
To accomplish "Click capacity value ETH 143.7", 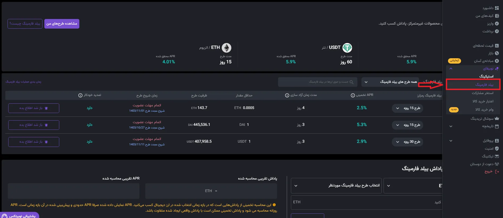I will point(199,108).
